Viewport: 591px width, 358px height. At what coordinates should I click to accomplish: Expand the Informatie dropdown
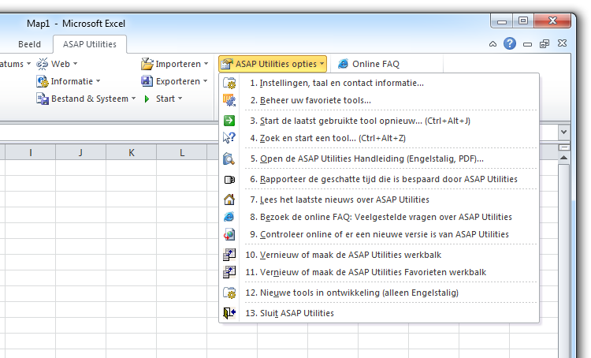point(98,81)
